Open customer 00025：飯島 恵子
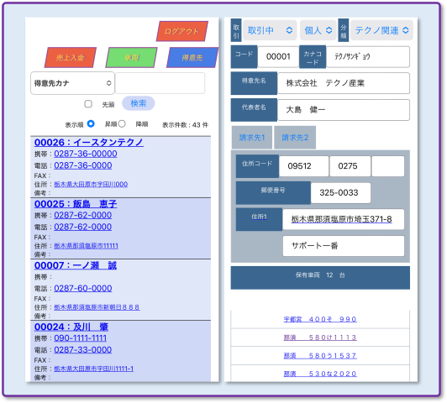The height and width of the screenshot is (403, 447). pyautogui.click(x=76, y=204)
